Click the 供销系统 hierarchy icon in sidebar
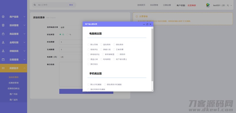Viewport: 236px width, 113px height. click(x=3, y=51)
